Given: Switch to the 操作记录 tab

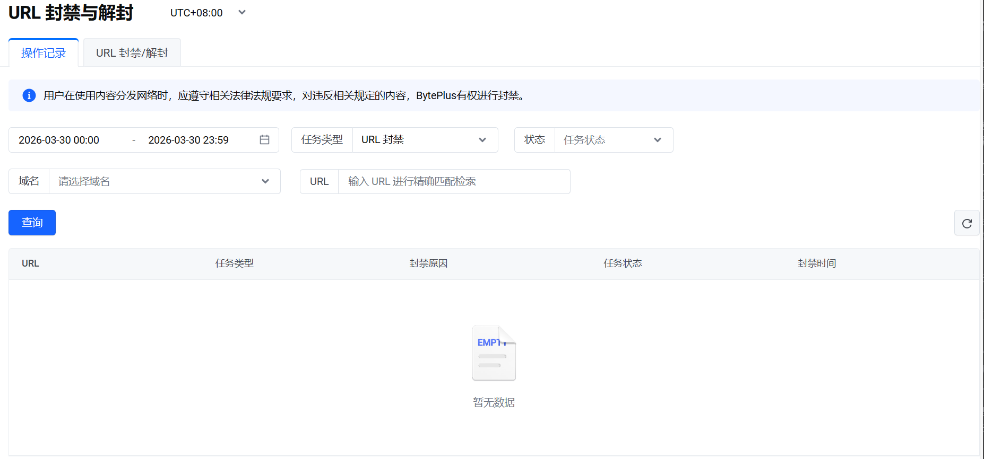Looking at the screenshot, I should point(44,53).
